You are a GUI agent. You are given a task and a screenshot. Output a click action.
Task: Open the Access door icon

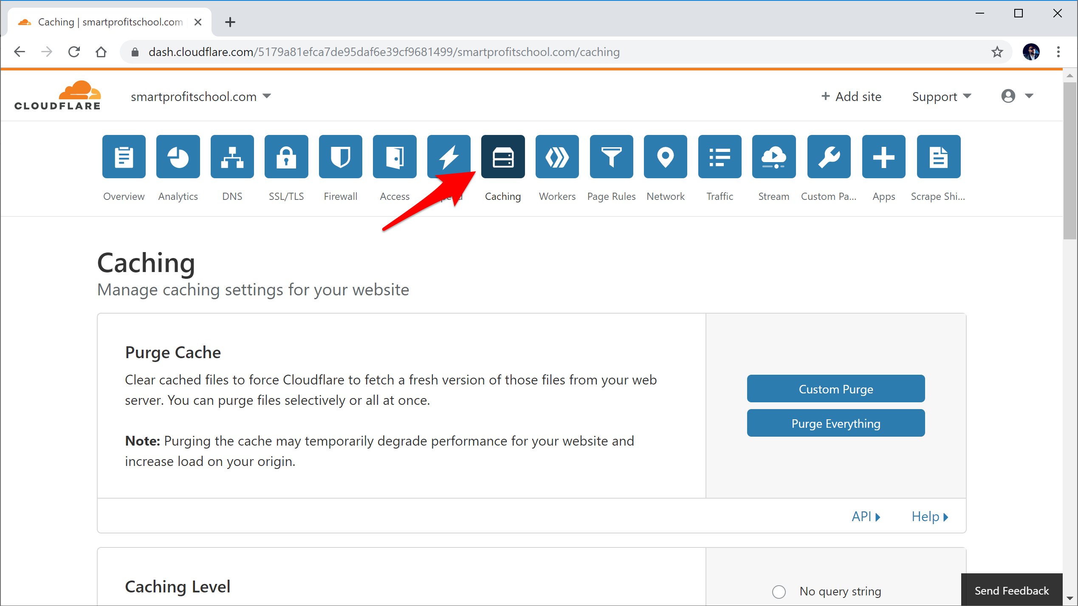point(395,157)
